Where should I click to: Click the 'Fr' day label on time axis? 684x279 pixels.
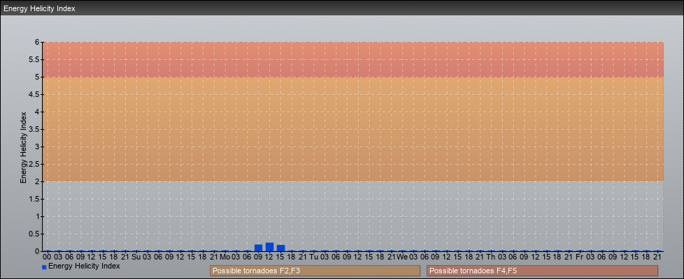click(x=579, y=257)
